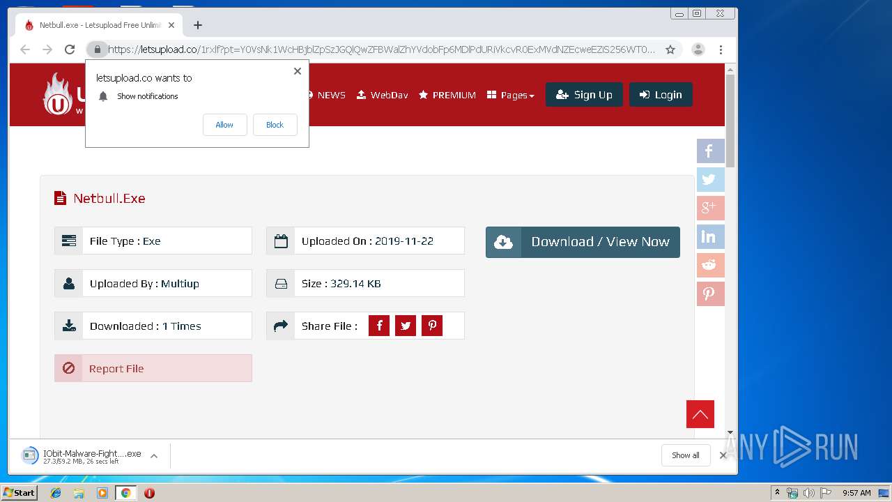Viewport: 892px width, 502px height.
Task: Open the PREMIUM menu item
Action: [x=447, y=95]
